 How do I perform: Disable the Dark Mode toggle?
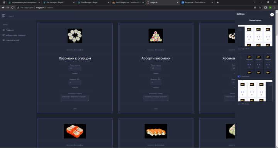[x=239, y=76]
